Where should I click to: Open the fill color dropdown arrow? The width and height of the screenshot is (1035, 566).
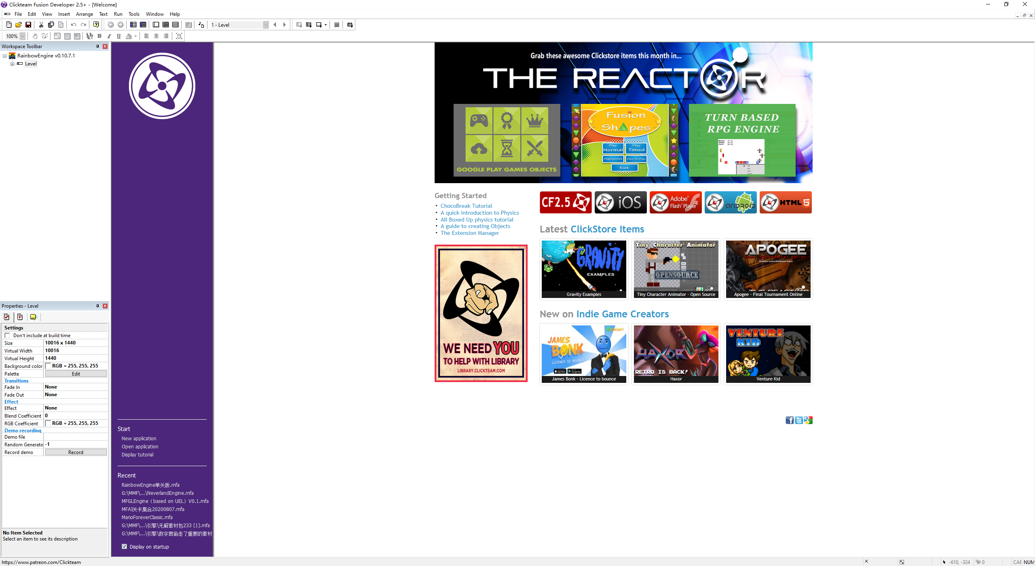[x=135, y=36]
